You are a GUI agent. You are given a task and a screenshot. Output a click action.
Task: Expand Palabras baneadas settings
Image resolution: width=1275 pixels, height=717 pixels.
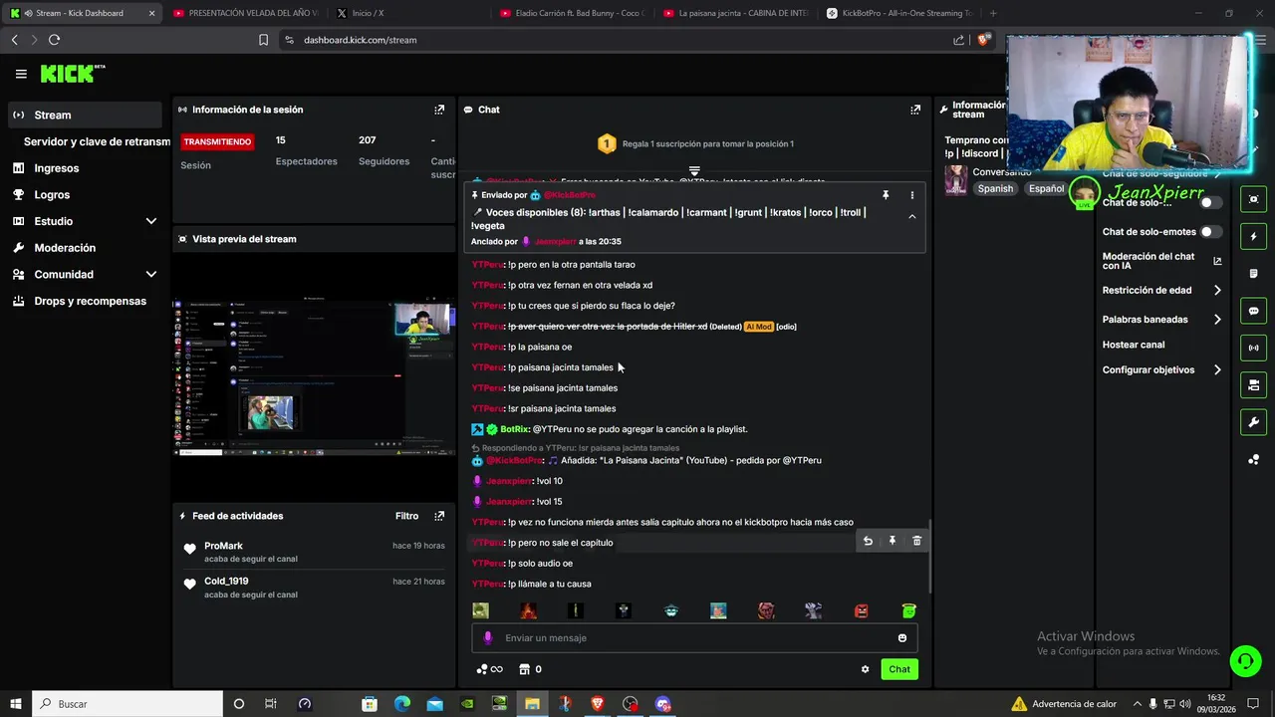pos(1161,320)
